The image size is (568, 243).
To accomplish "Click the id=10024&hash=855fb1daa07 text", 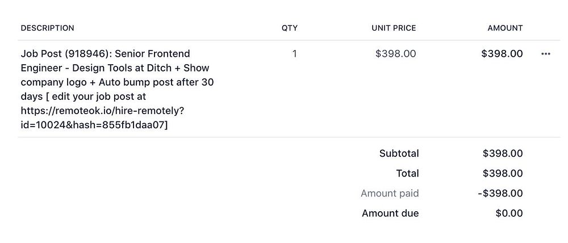I will (94, 125).
